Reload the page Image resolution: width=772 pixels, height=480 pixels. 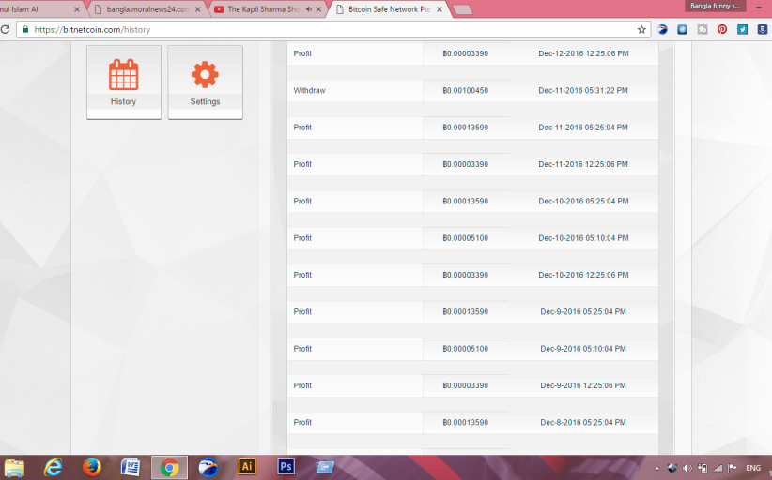6,29
